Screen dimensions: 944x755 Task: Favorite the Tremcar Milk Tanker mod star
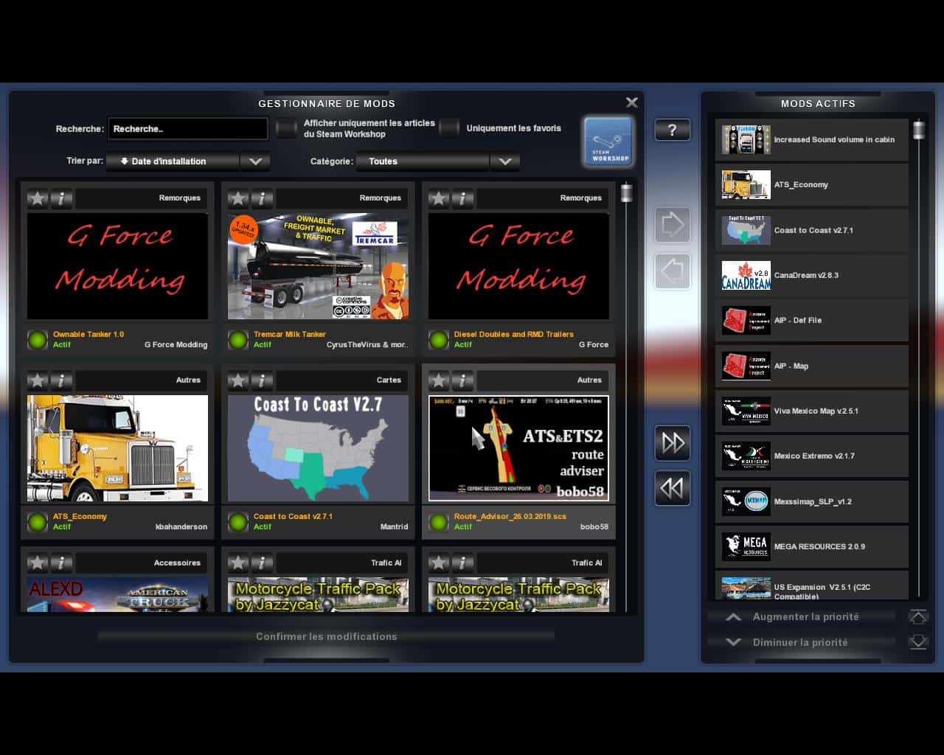pos(237,198)
